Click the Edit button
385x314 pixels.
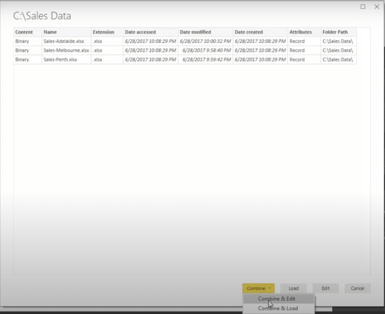(x=326, y=288)
